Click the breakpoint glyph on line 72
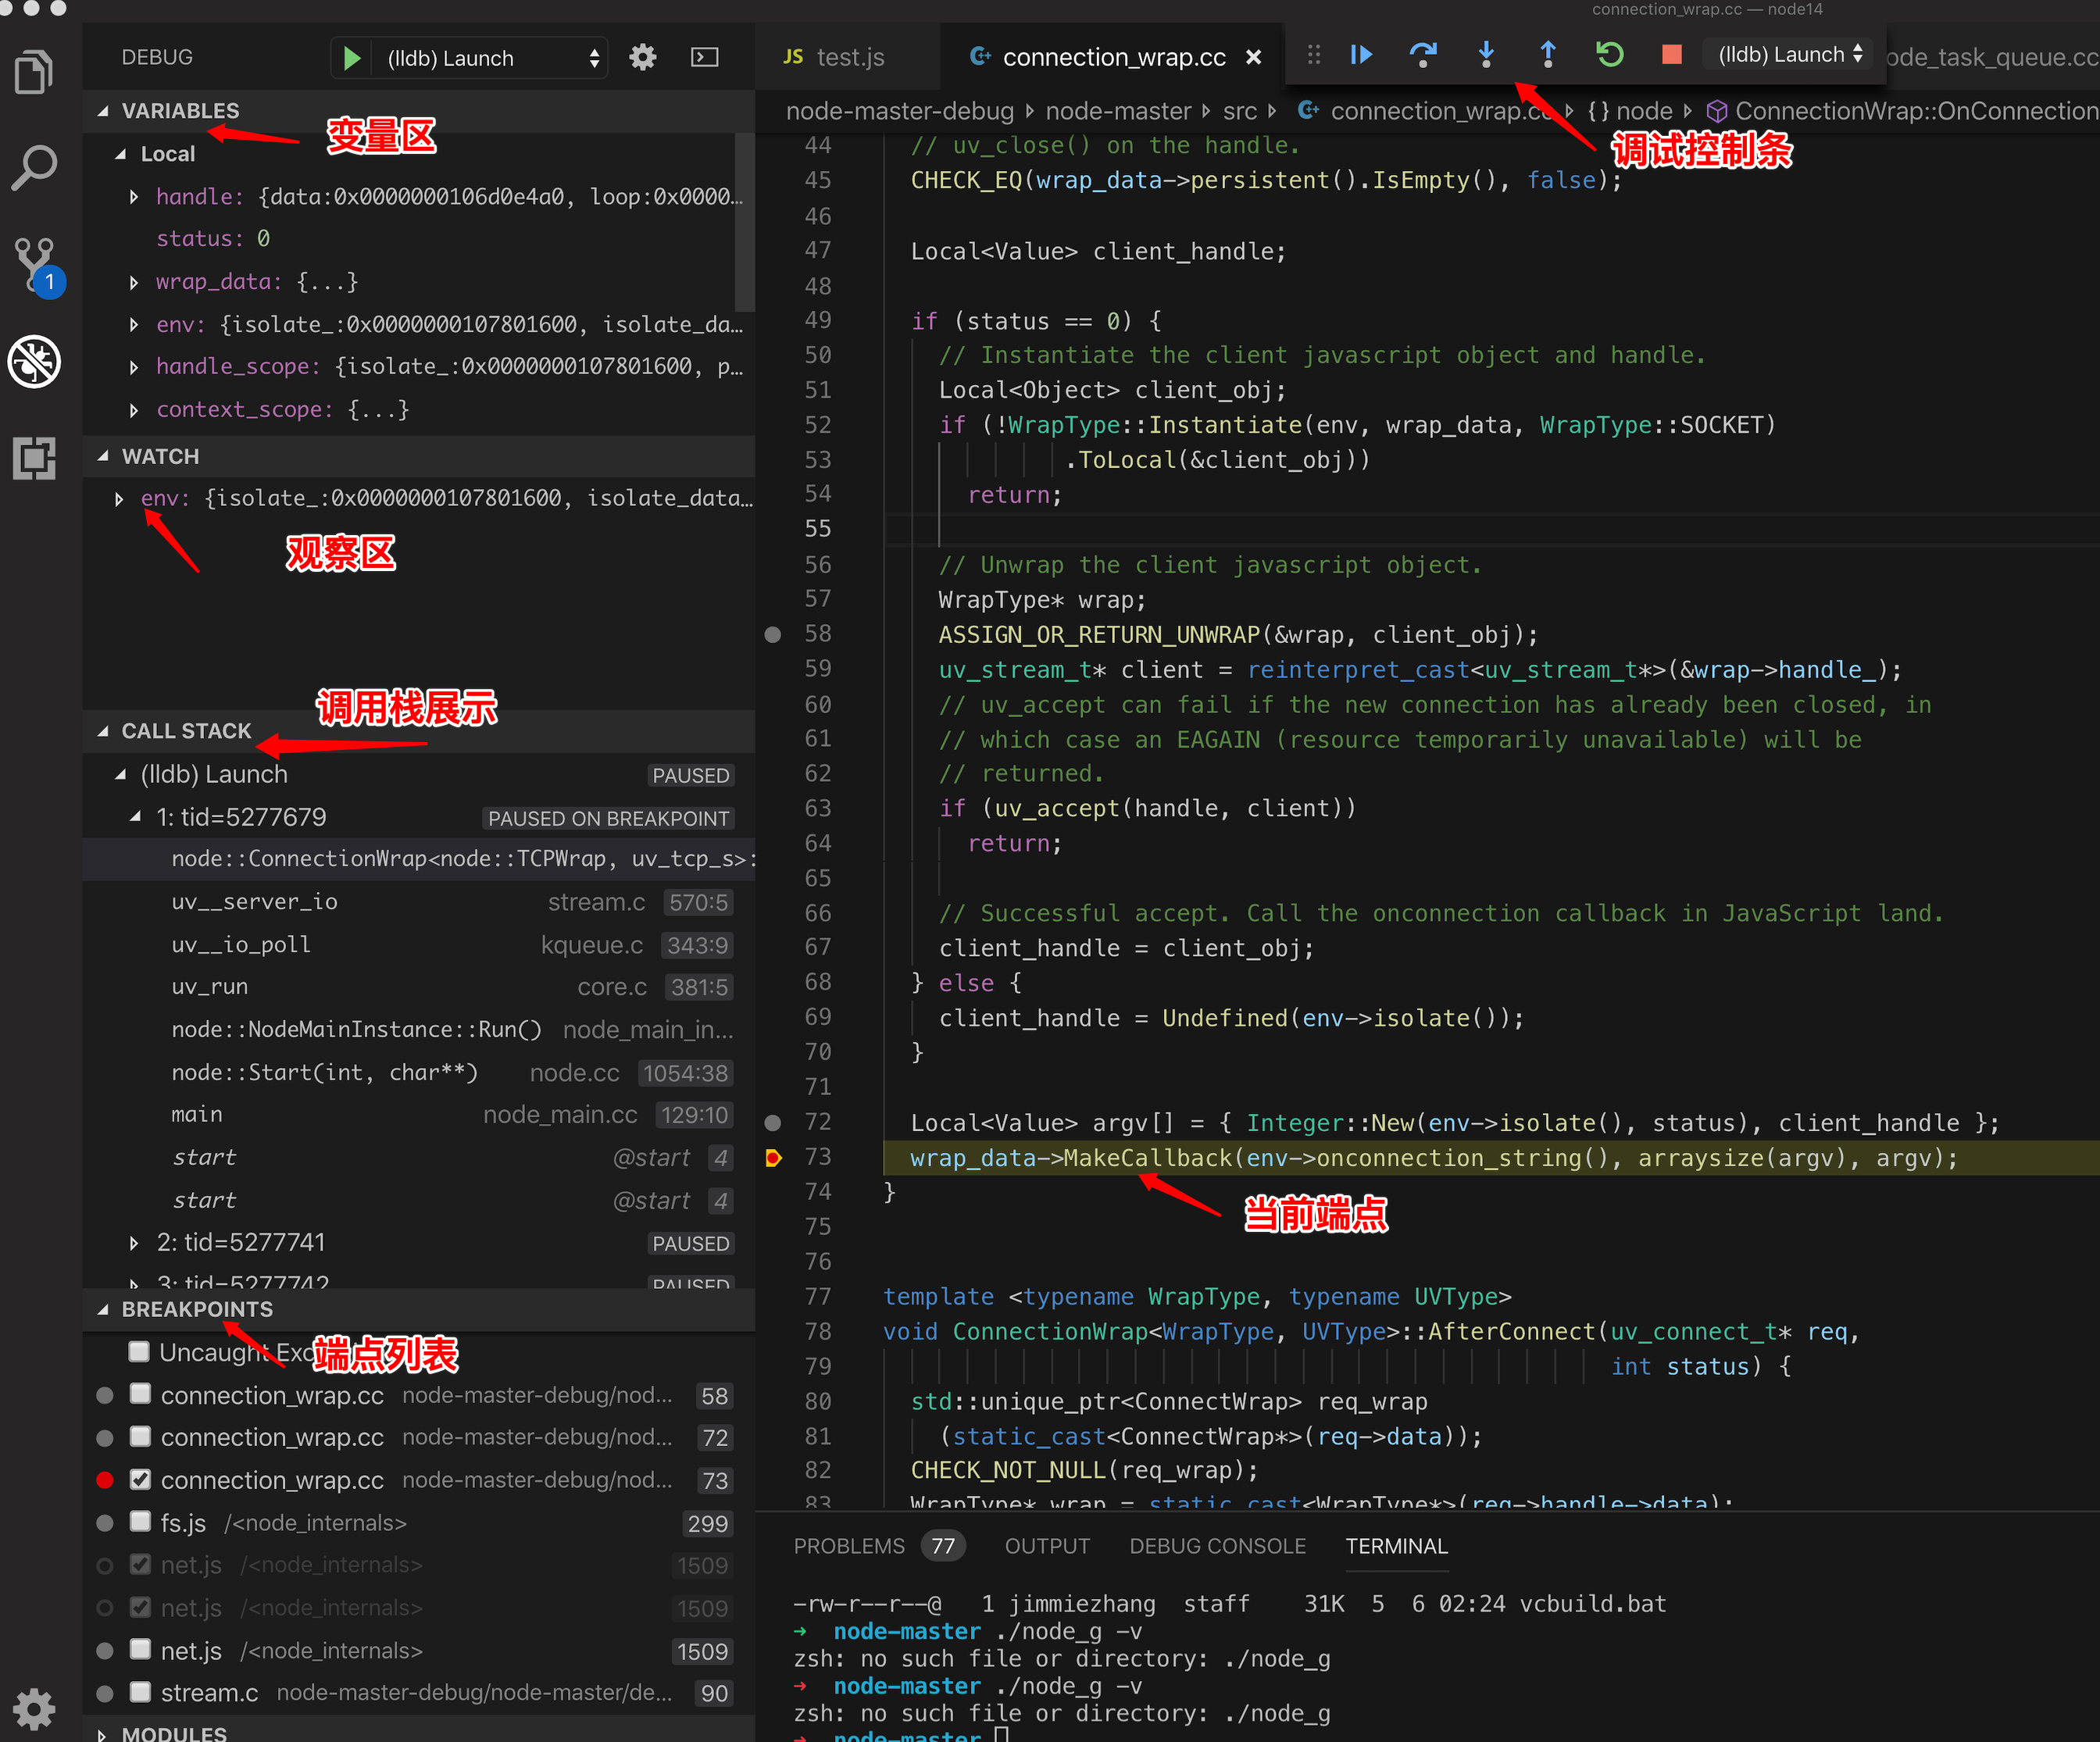 pos(773,1122)
